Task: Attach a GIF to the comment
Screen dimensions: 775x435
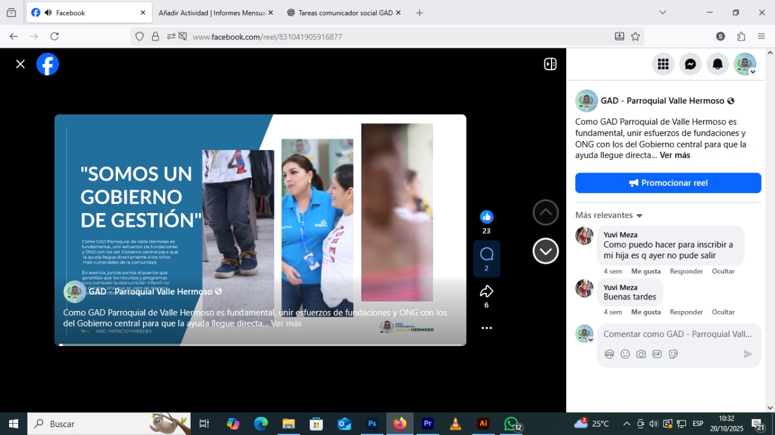Action: coord(657,354)
